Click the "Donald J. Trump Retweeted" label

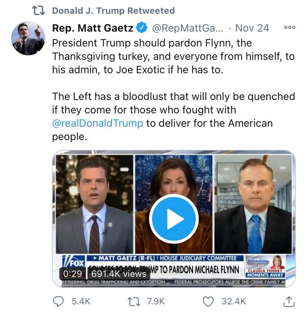[113, 10]
